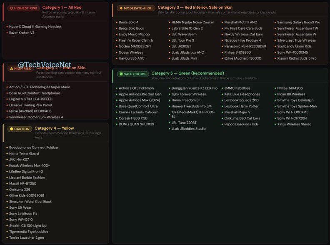Click Panasonic RB-HX220BDEK entry
Viewport: 330px width, 245px height.
[x=245, y=46]
